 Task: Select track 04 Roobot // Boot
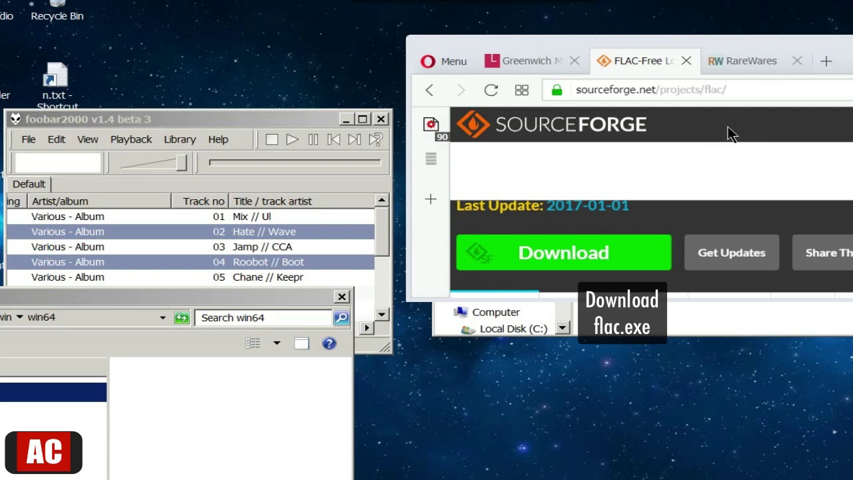(x=191, y=262)
